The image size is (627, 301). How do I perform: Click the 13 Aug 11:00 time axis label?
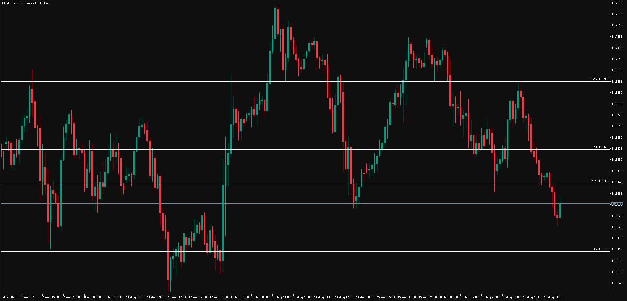[281, 297]
